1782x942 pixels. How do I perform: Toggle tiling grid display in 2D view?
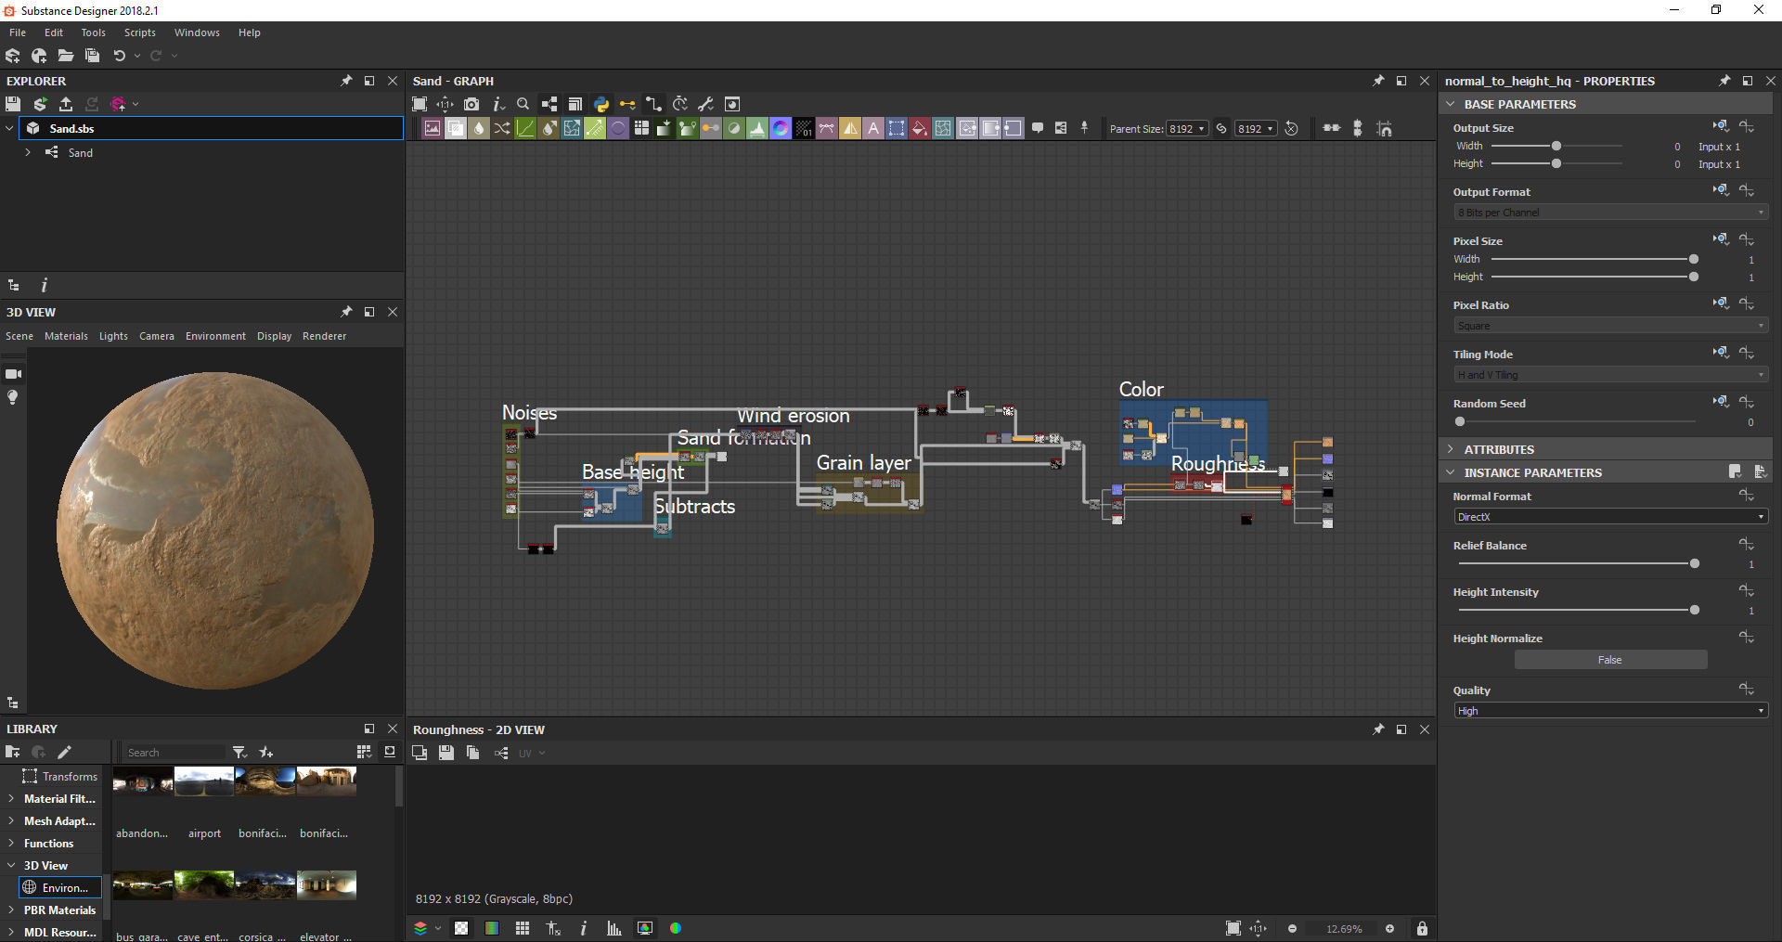523,928
